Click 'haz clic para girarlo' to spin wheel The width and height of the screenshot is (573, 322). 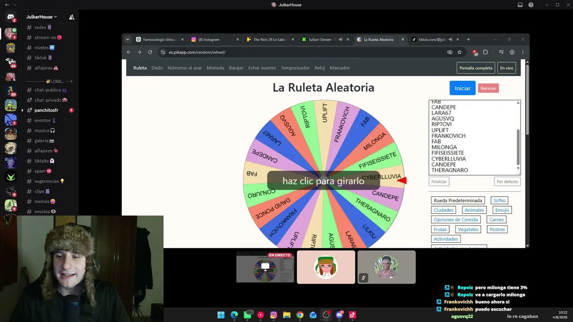(x=323, y=181)
